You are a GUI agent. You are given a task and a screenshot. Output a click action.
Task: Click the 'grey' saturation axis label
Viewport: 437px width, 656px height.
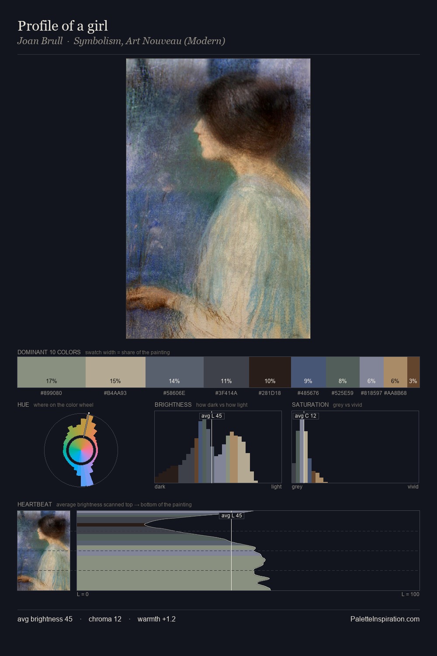click(x=297, y=487)
